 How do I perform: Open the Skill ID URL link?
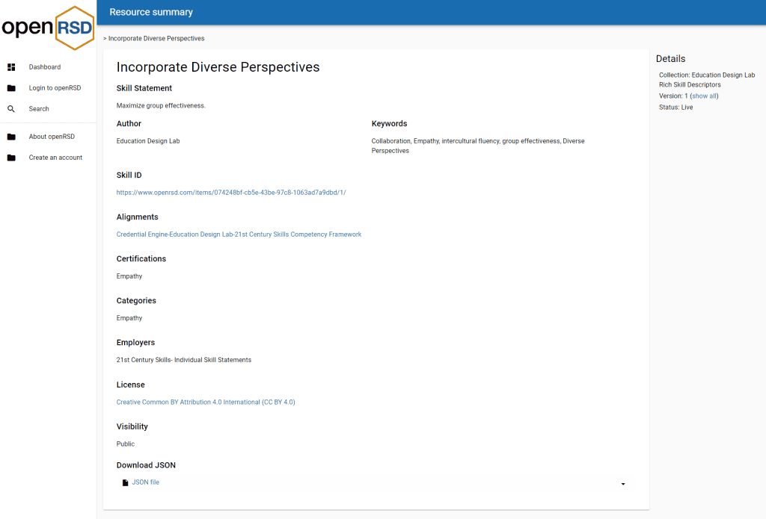[x=231, y=193]
